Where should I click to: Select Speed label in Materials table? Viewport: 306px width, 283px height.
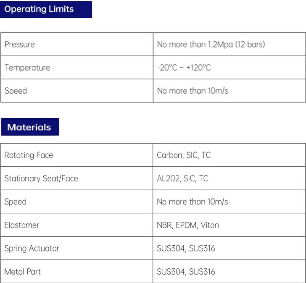tap(16, 202)
